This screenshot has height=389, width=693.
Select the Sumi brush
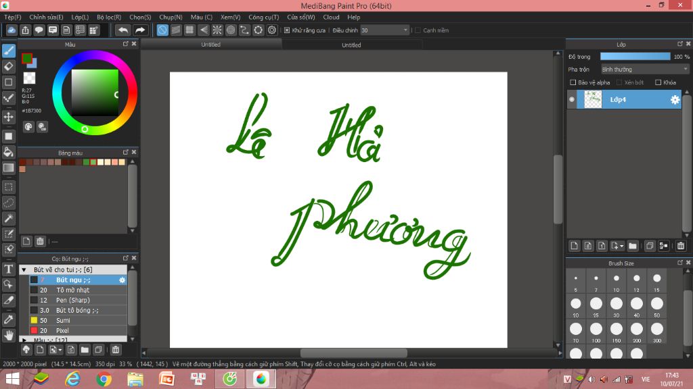[78, 321]
